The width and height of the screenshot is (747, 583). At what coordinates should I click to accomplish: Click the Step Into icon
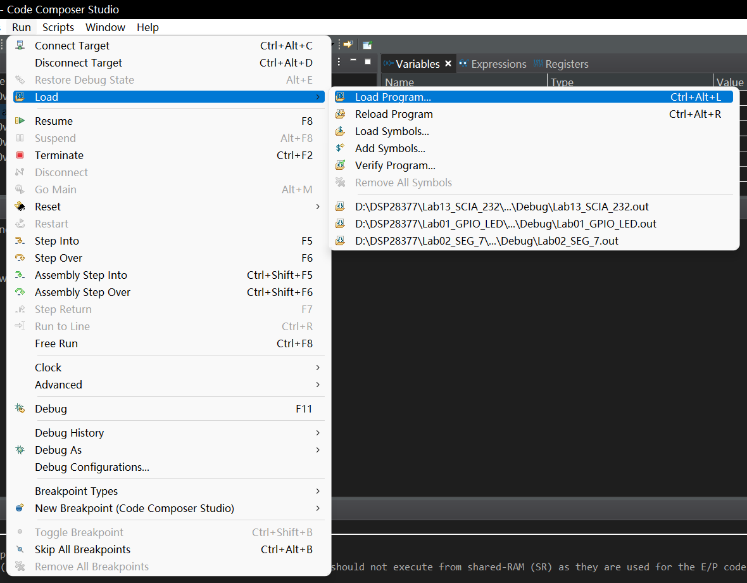20,241
